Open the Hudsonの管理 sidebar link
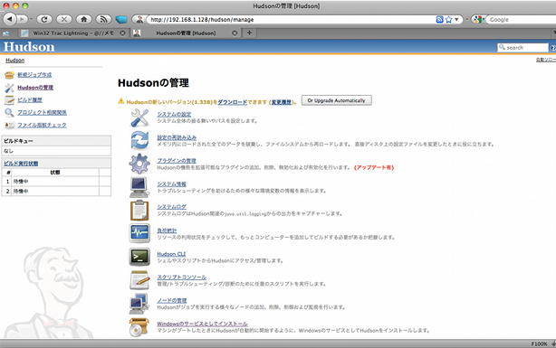This screenshot has height=348, width=556. (x=35, y=88)
